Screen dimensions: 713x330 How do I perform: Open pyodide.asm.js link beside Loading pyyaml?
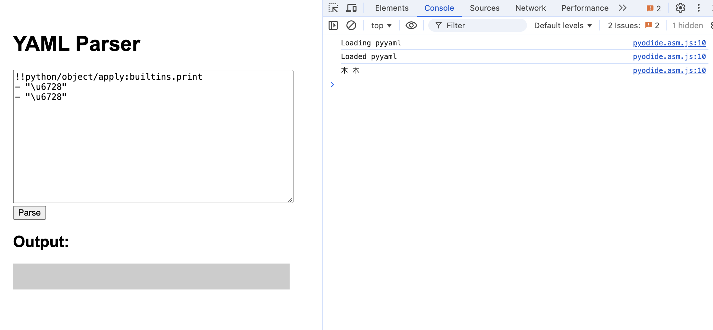[669, 43]
